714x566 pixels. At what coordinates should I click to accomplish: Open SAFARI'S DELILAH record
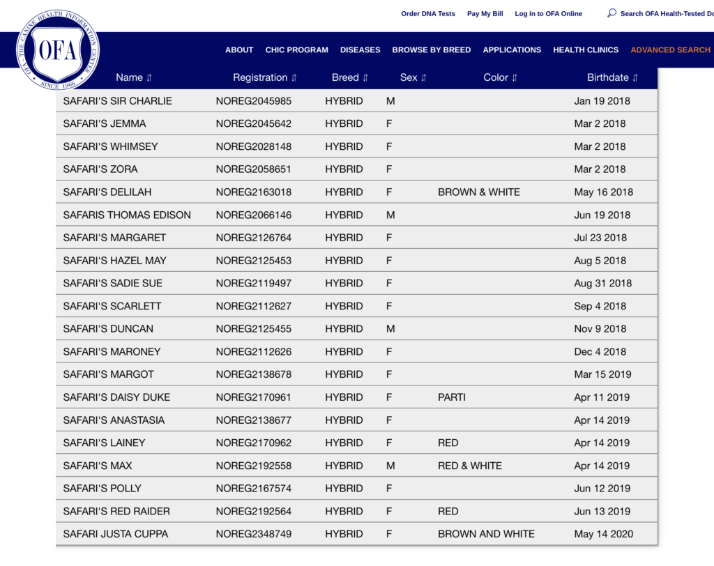click(x=107, y=192)
